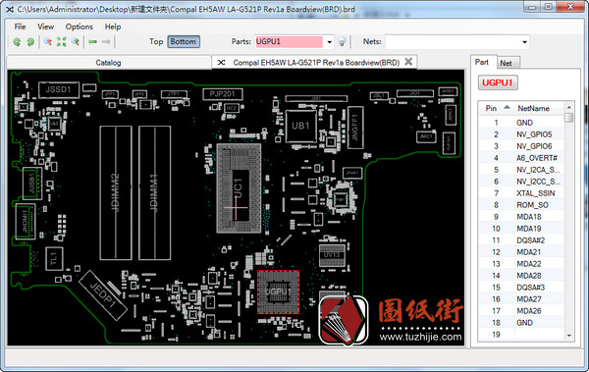Screen dimensions: 589x372
Task: Open the Parts dropdown list
Action: click(x=329, y=42)
